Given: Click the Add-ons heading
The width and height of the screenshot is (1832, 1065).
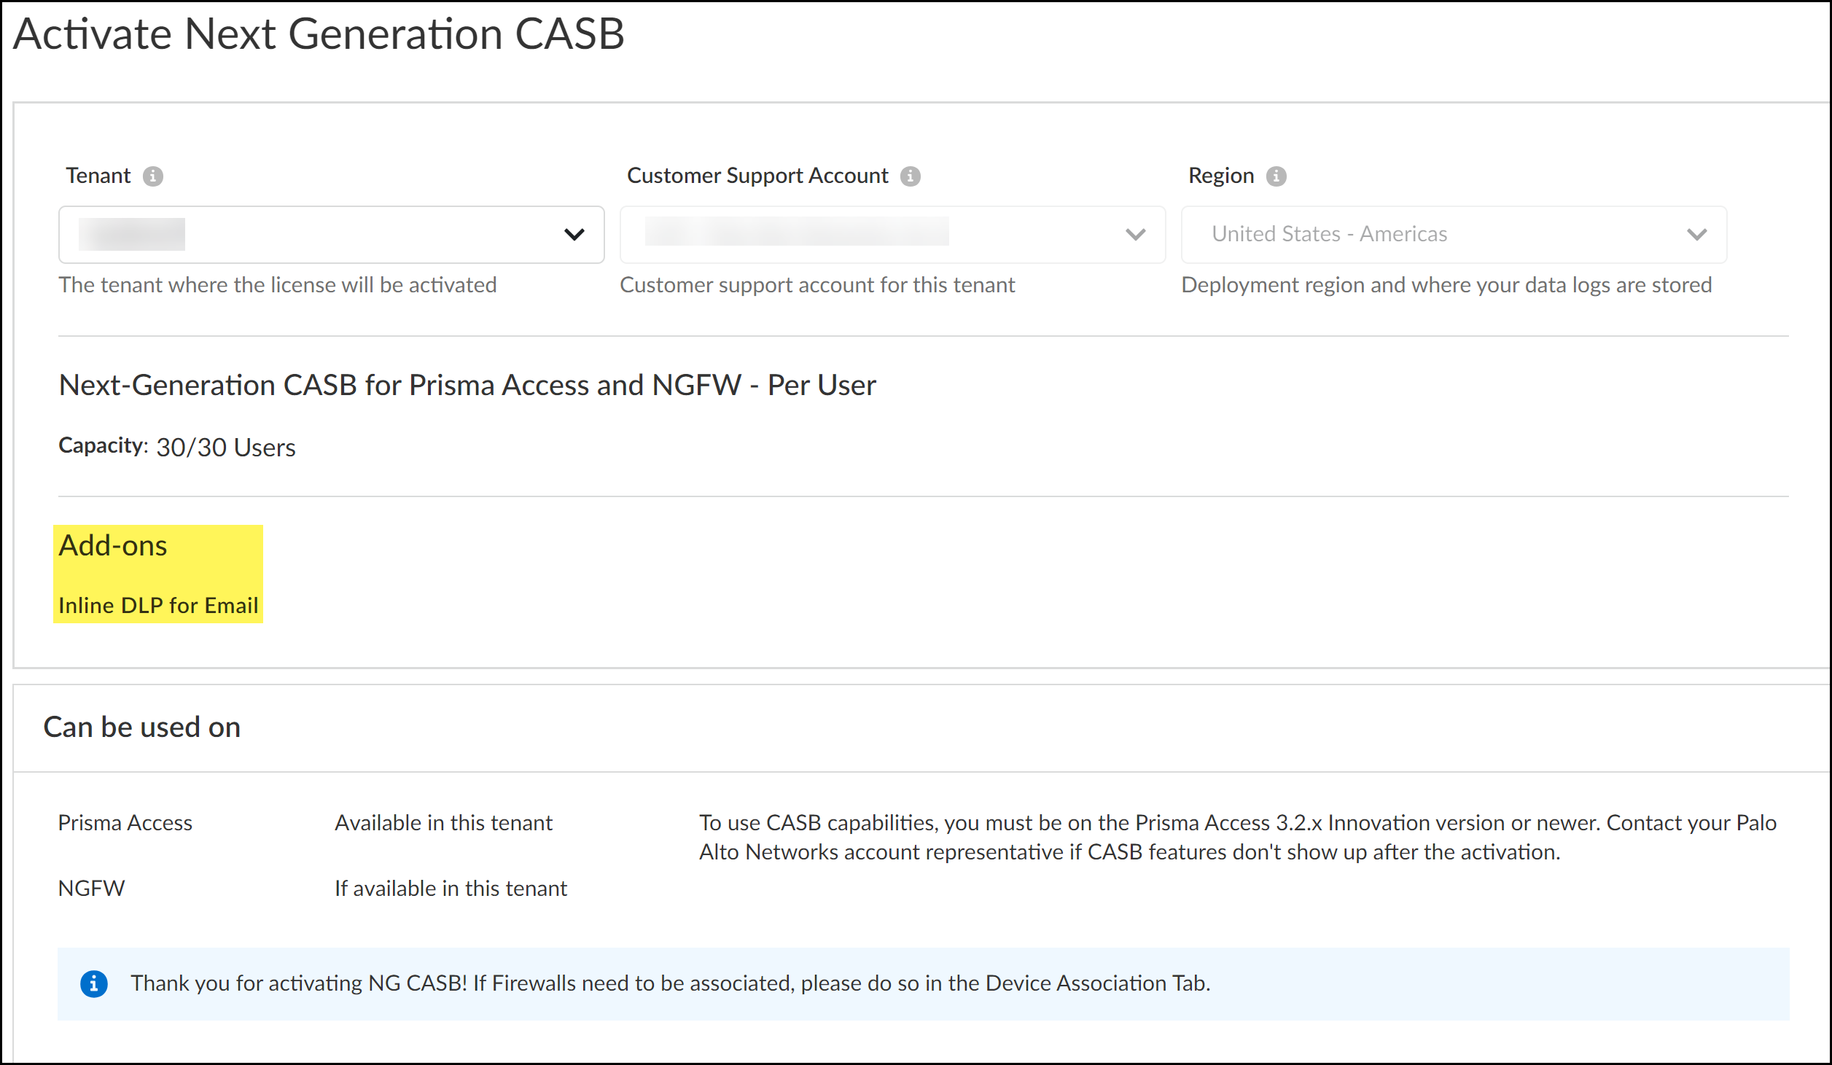Looking at the screenshot, I should coord(113,546).
